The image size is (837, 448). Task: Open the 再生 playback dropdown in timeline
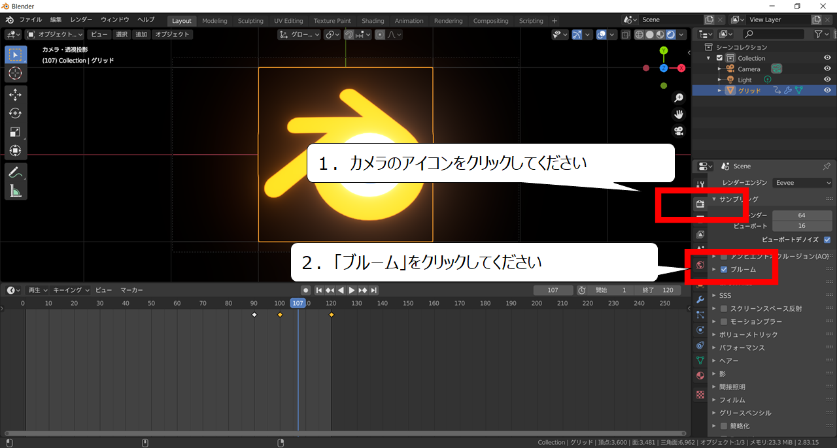coord(37,290)
